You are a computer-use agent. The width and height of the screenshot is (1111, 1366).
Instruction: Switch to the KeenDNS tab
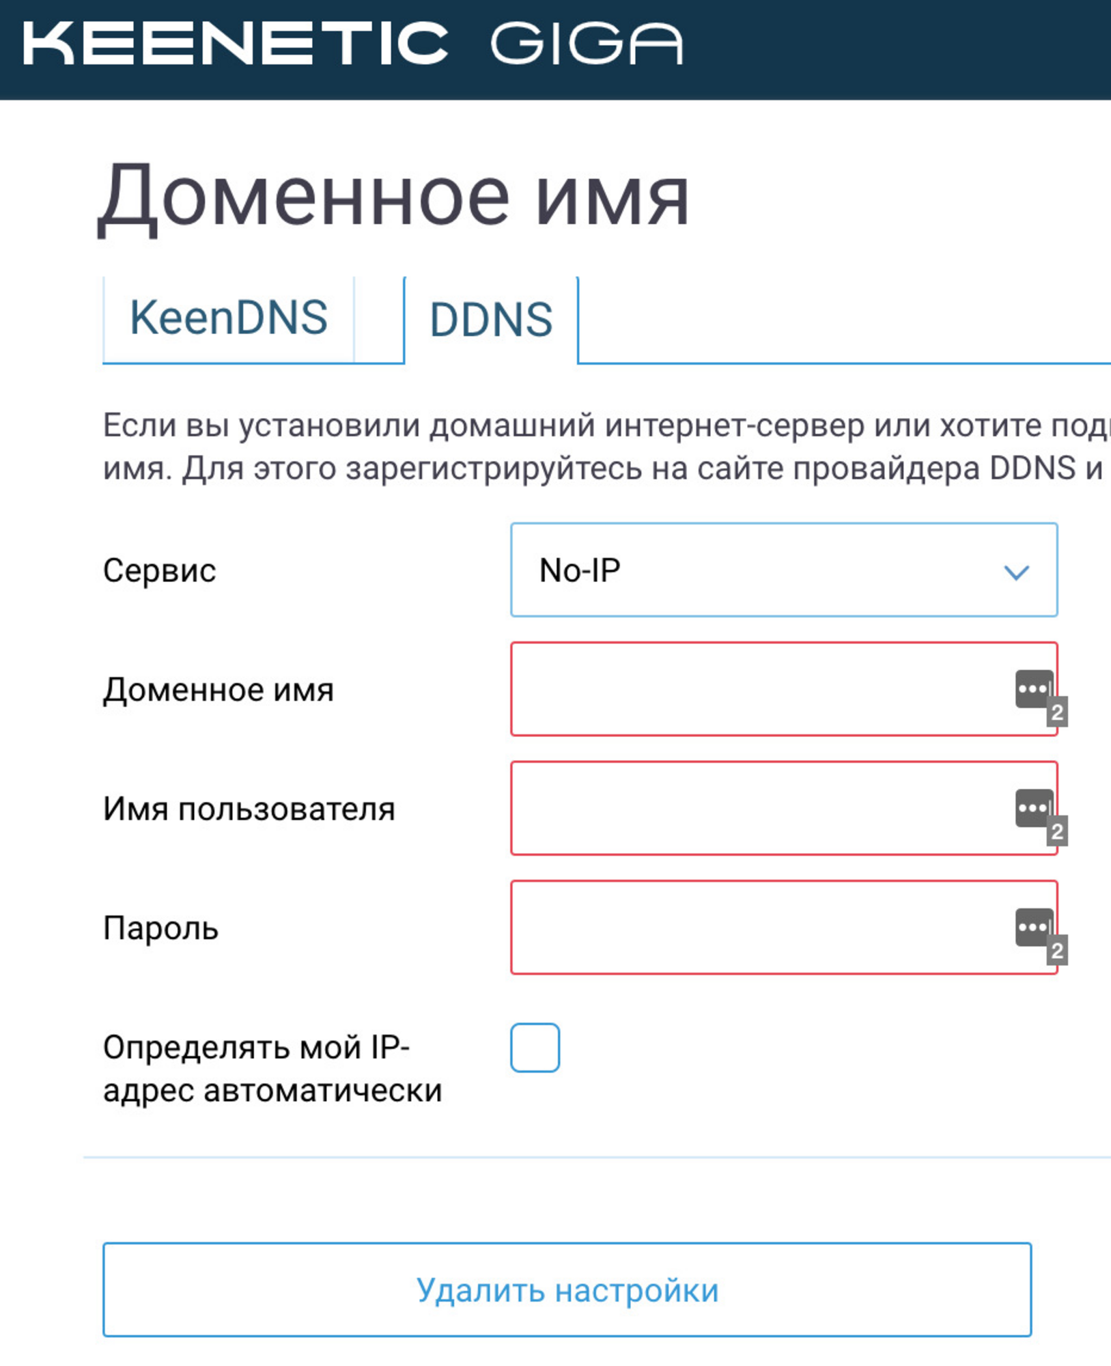[x=229, y=318]
